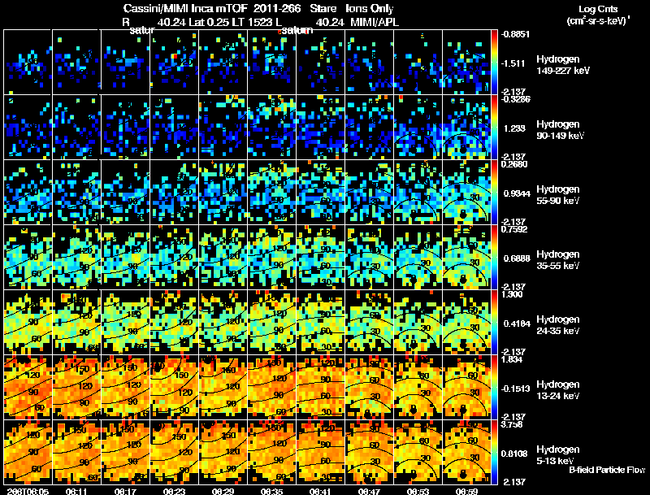Click the Hydrogen 149-227 keV row label
650x495 pixels.
point(563,65)
